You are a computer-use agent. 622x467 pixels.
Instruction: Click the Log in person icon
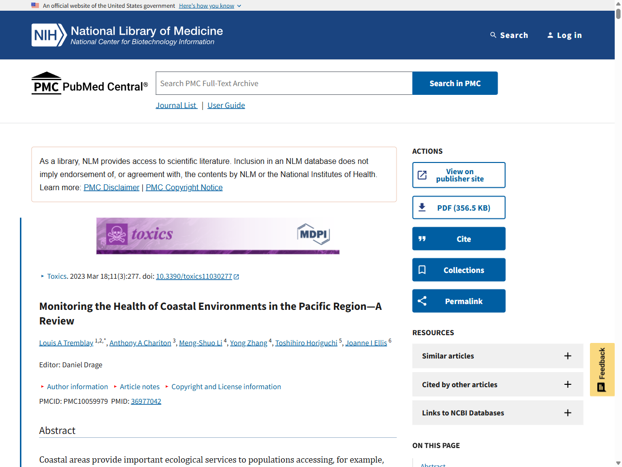click(550, 35)
